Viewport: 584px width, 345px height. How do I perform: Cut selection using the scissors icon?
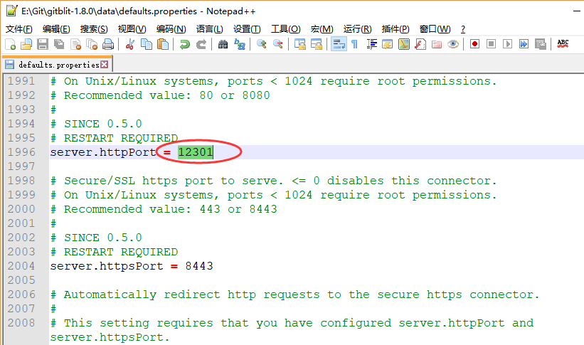(x=130, y=44)
